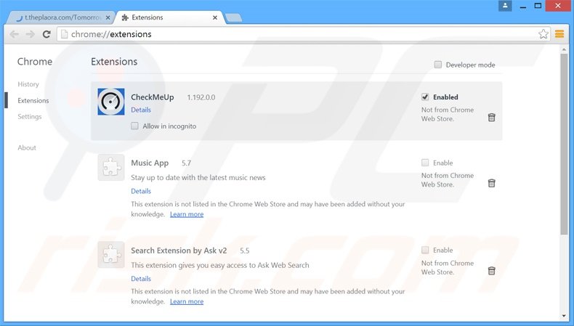
Task: Open Details link for CheckMeUp
Action: 141,110
